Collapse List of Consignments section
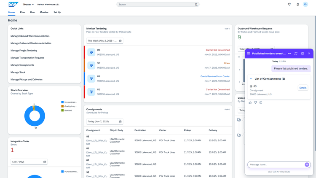Viewport: 316px width, 178px height. (251, 79)
